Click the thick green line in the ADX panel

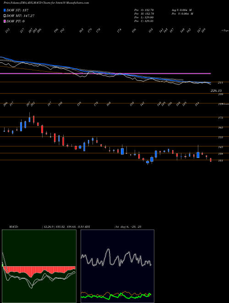coord(116,296)
